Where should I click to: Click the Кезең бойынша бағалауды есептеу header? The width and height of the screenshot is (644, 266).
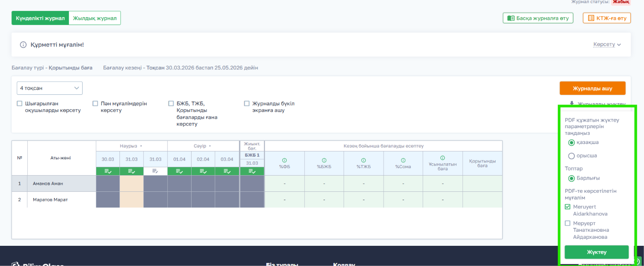click(x=384, y=146)
